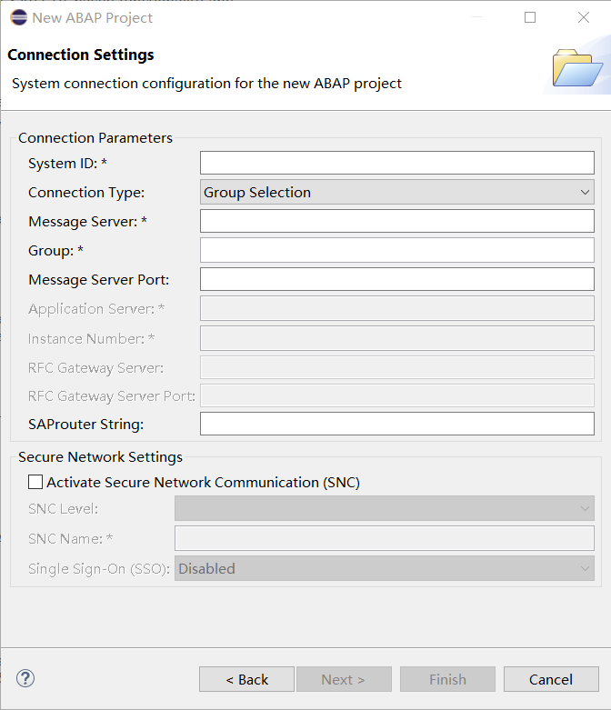Click the Application Server field
Viewport: 611px width, 710px height.
point(396,308)
